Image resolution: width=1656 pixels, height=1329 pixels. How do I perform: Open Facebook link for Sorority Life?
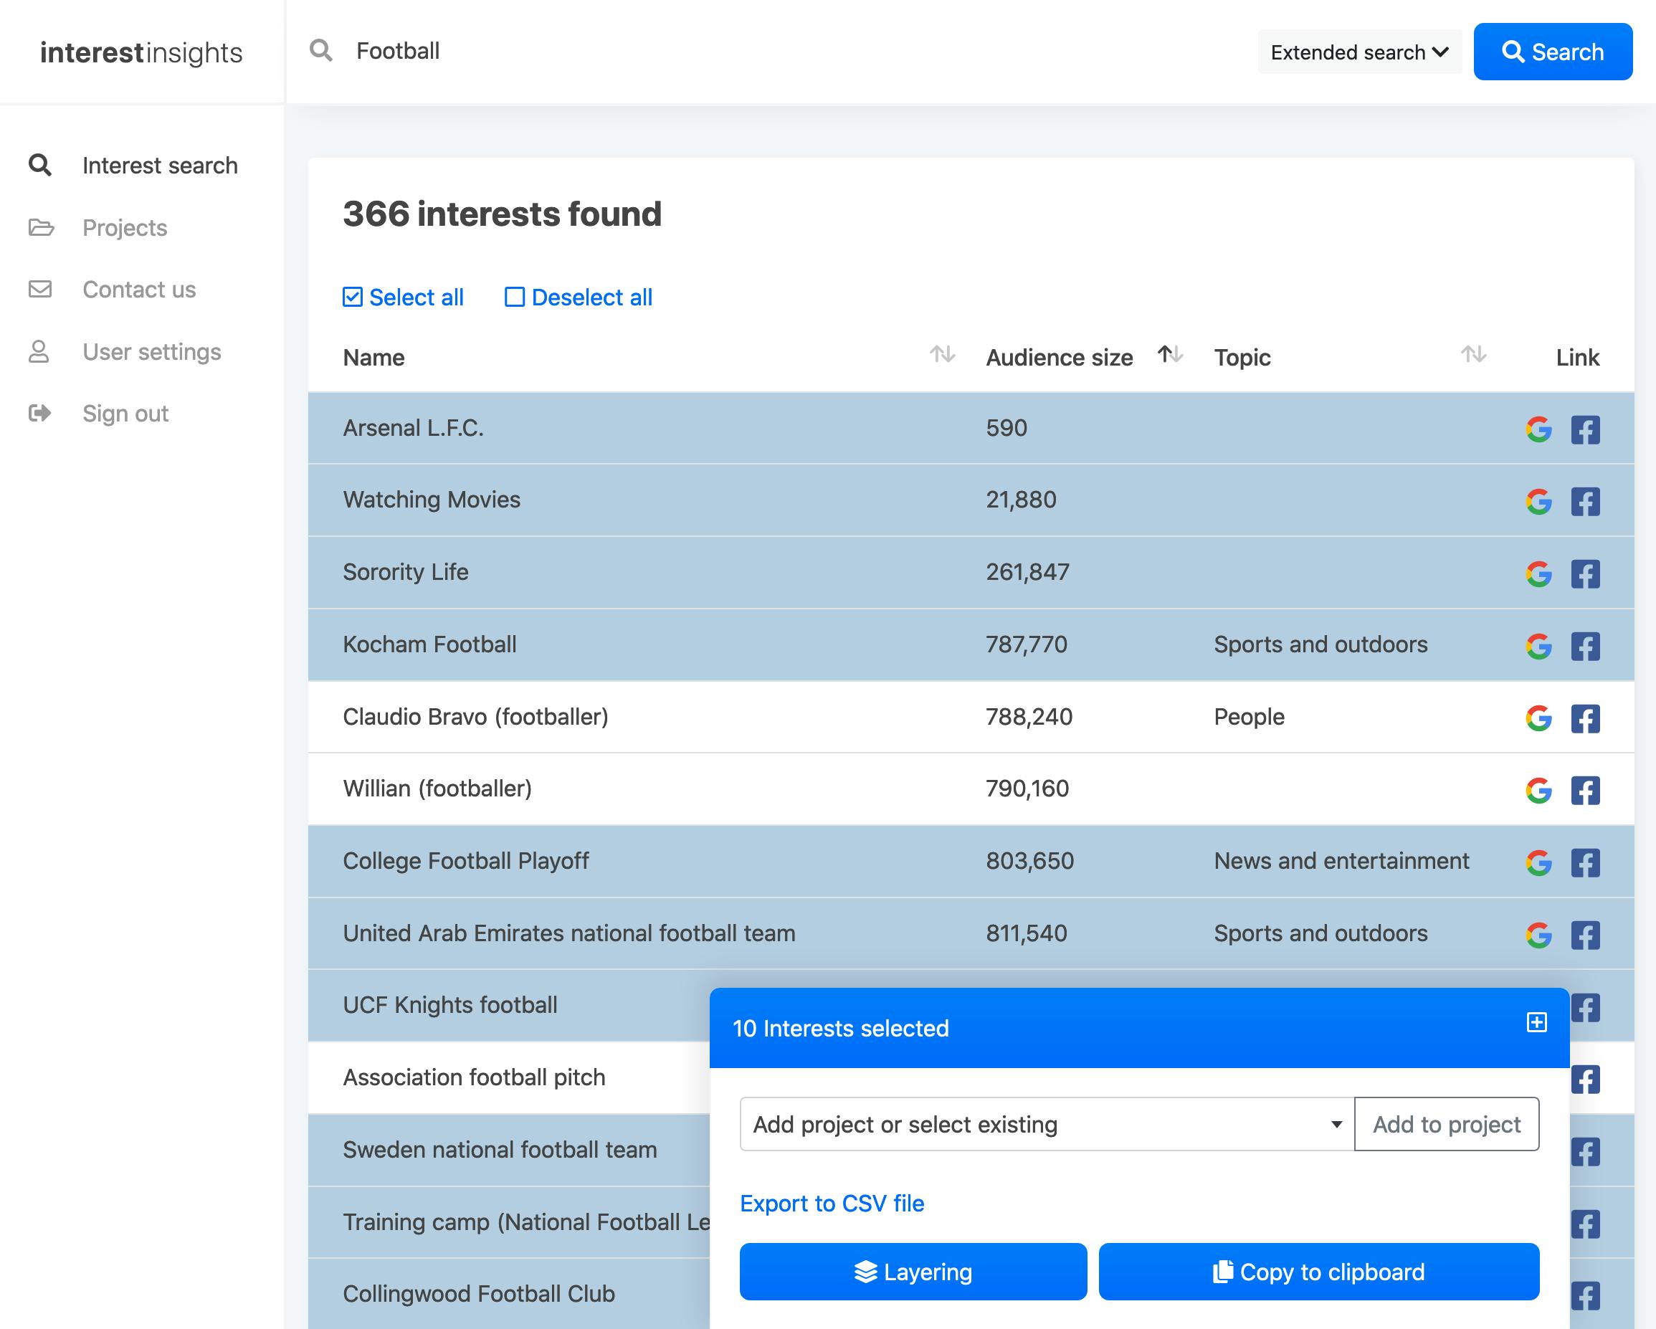[x=1585, y=574]
